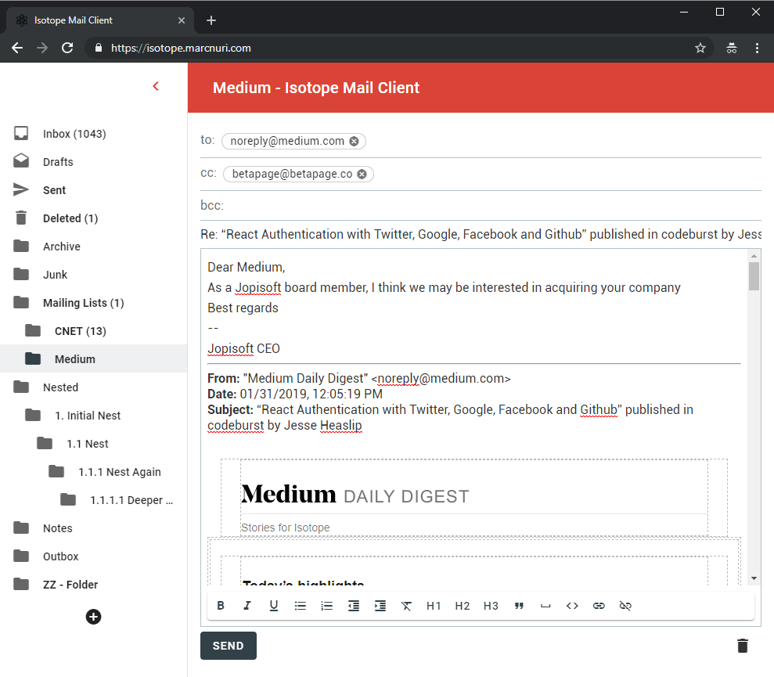Bookmark this page with star icon

point(700,48)
